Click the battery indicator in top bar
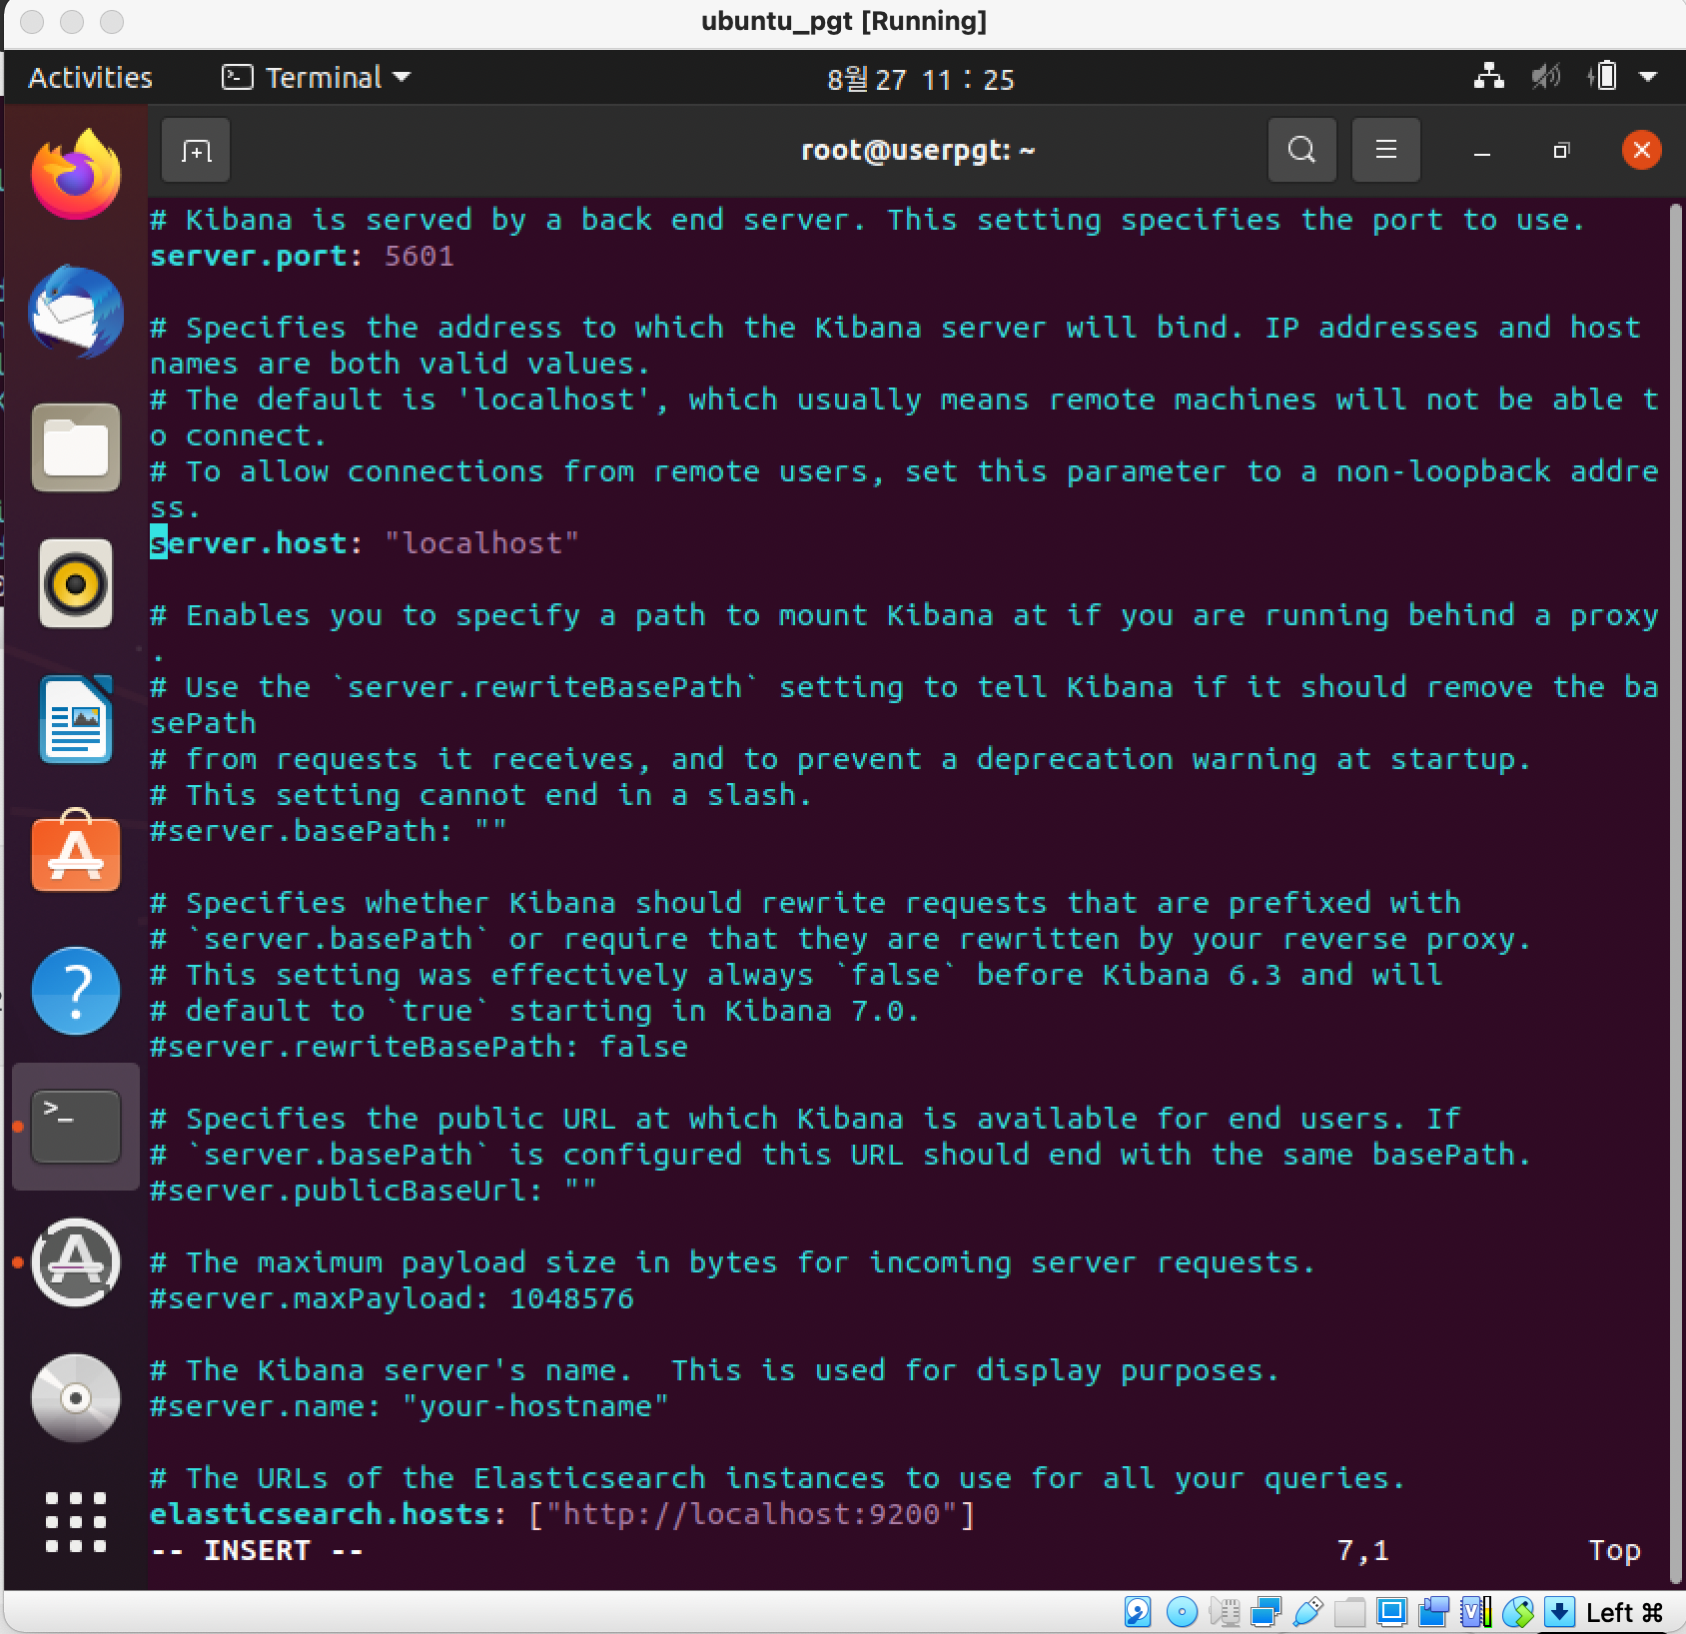 [x=1602, y=77]
